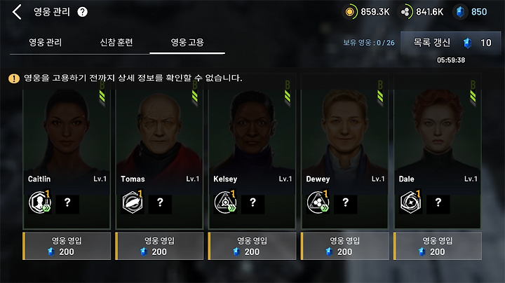Select Tomas's hero portrait card
The width and height of the screenshot is (505, 283).
[159, 134]
